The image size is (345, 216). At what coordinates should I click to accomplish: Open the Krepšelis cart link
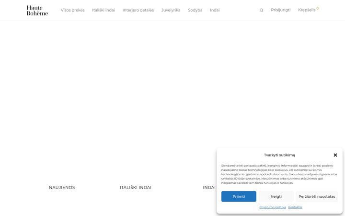tap(307, 10)
